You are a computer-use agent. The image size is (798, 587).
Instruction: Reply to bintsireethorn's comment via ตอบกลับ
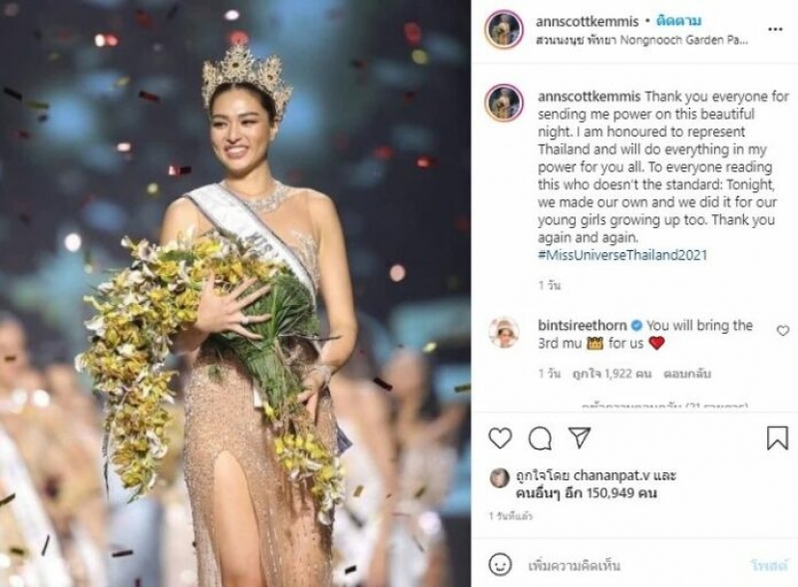pyautogui.click(x=687, y=374)
